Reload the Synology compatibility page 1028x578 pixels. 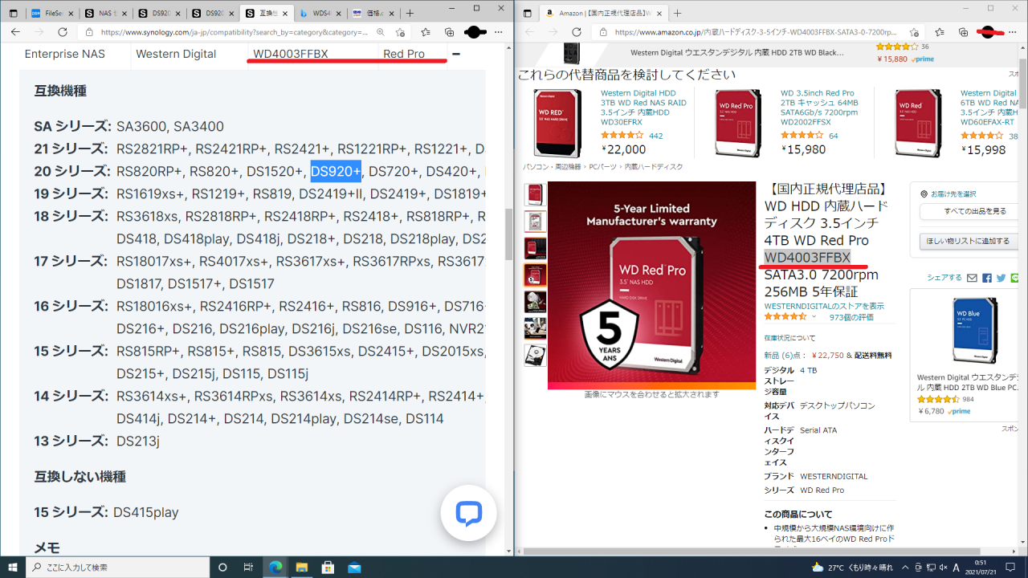click(63, 32)
